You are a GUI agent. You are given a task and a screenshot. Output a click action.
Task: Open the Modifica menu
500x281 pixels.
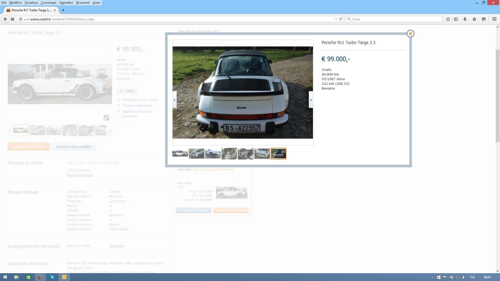tap(15, 2)
